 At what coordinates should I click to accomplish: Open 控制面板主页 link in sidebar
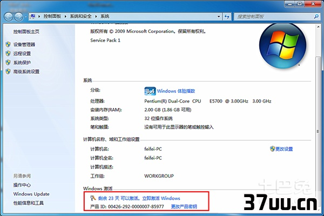(x=26, y=31)
